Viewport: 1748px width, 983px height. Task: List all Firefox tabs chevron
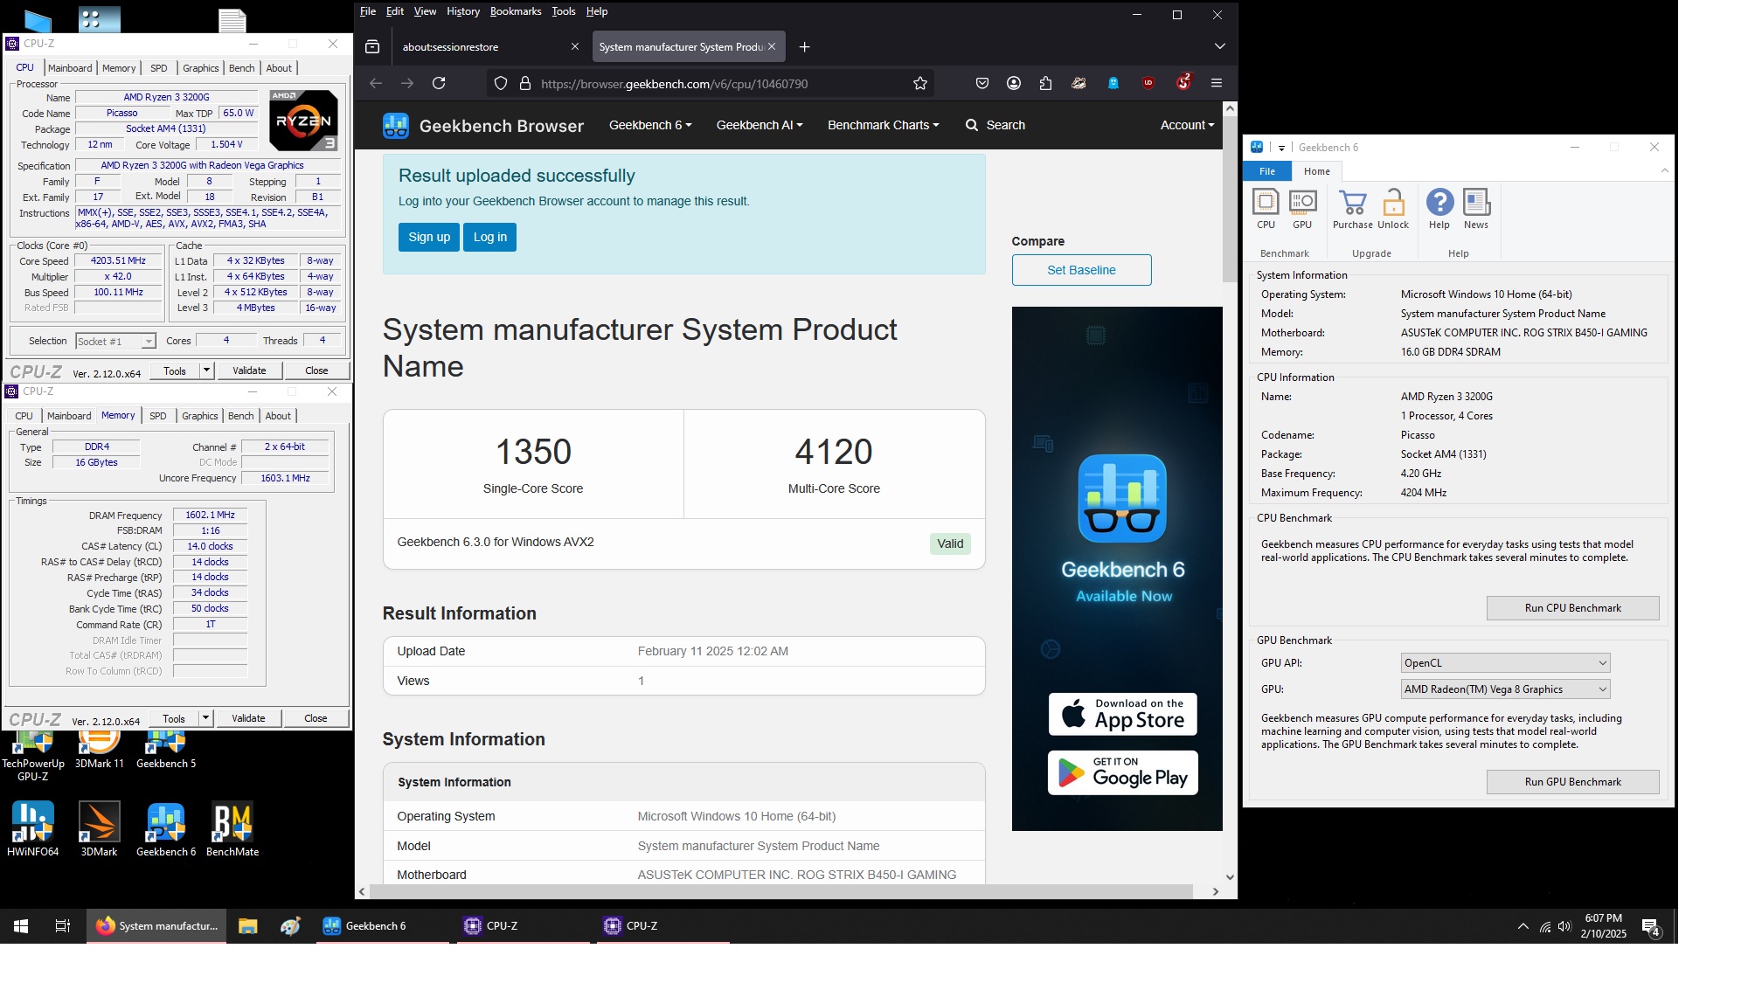(1219, 46)
